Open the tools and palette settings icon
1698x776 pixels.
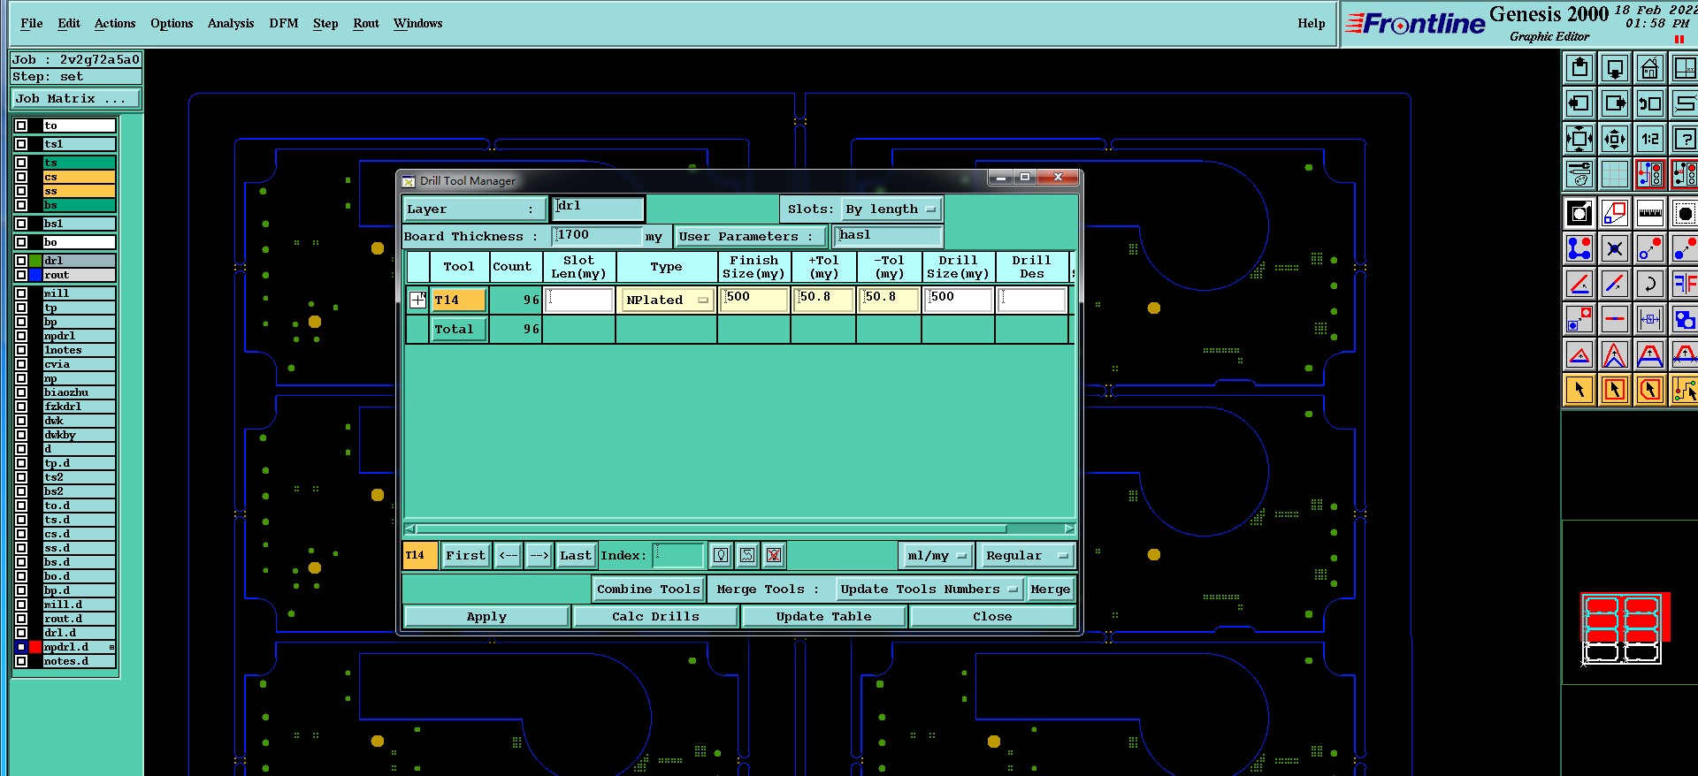point(1579,174)
